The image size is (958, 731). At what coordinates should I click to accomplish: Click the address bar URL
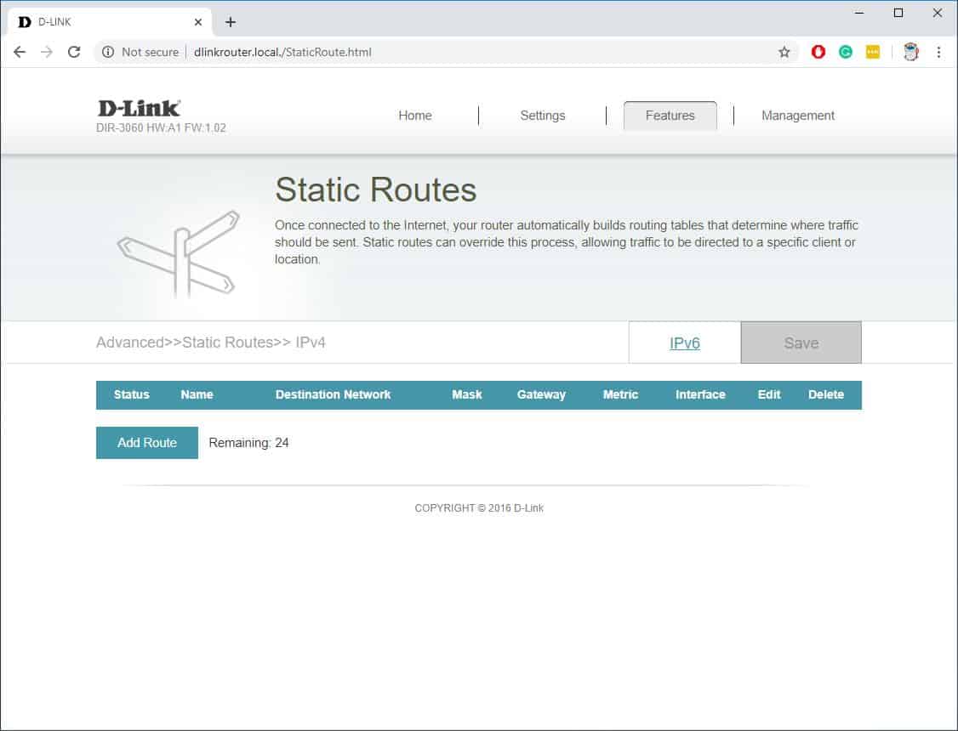point(282,52)
